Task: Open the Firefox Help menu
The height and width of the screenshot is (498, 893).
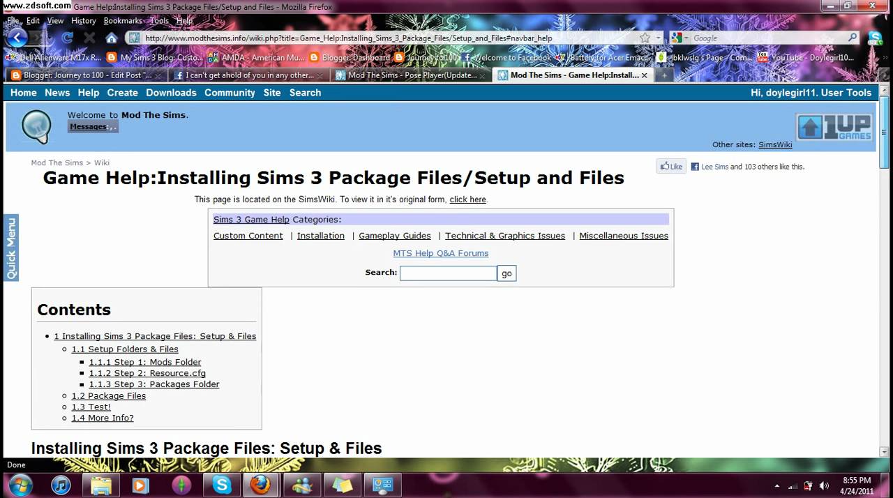Action: coord(184,21)
